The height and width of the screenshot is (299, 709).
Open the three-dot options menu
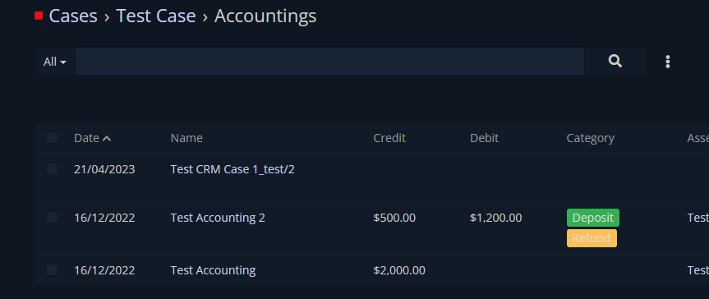pos(667,62)
